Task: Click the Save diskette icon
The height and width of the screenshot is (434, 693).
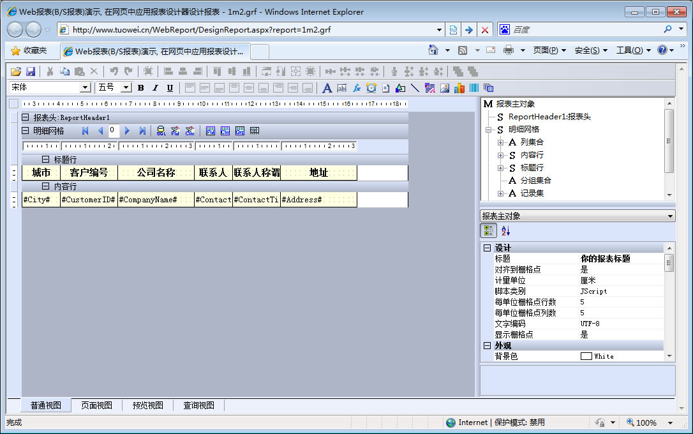Action: point(30,71)
